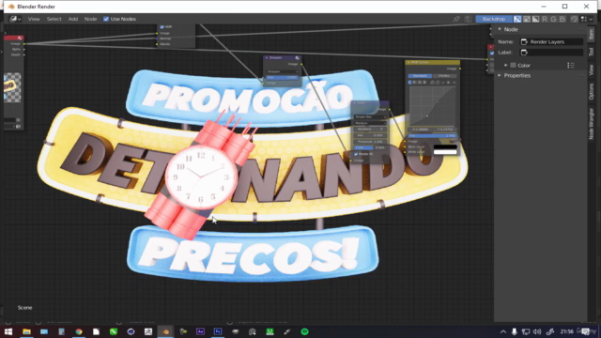The width and height of the screenshot is (601, 338).
Task: Open the snap element dropdown
Action: (x=587, y=19)
